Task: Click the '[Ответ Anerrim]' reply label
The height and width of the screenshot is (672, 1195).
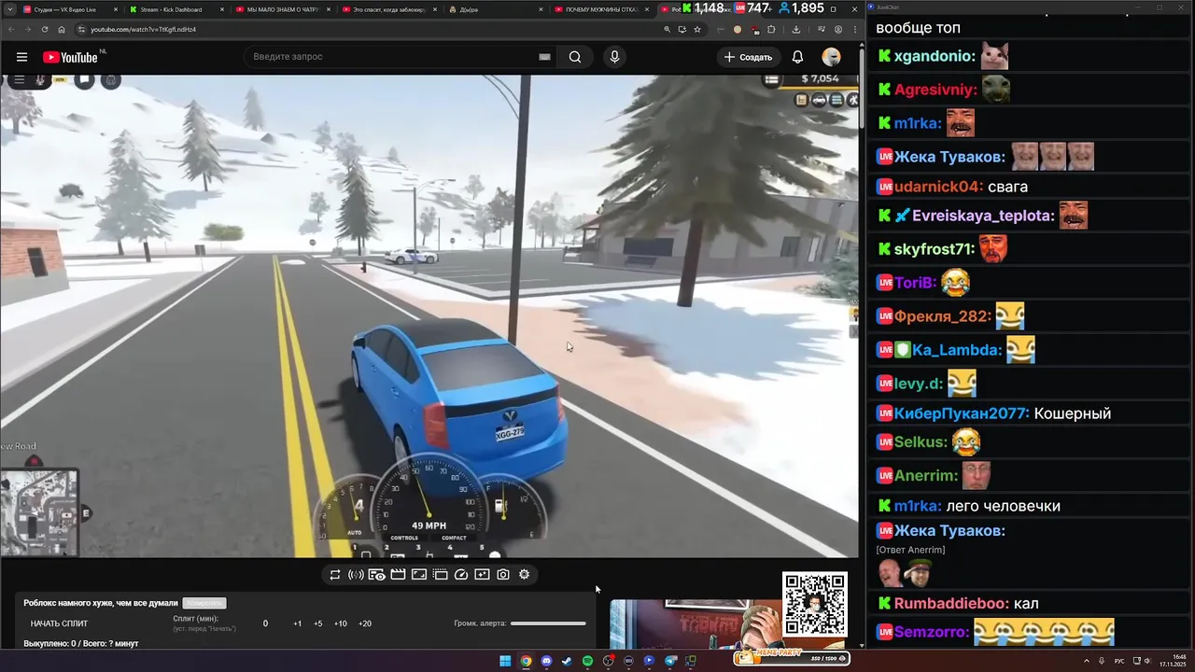Action: (x=910, y=550)
